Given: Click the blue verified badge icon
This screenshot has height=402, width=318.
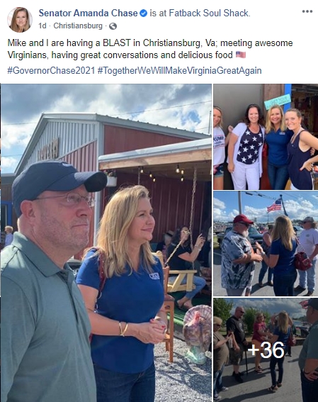Looking at the screenshot, I should pyautogui.click(x=144, y=13).
